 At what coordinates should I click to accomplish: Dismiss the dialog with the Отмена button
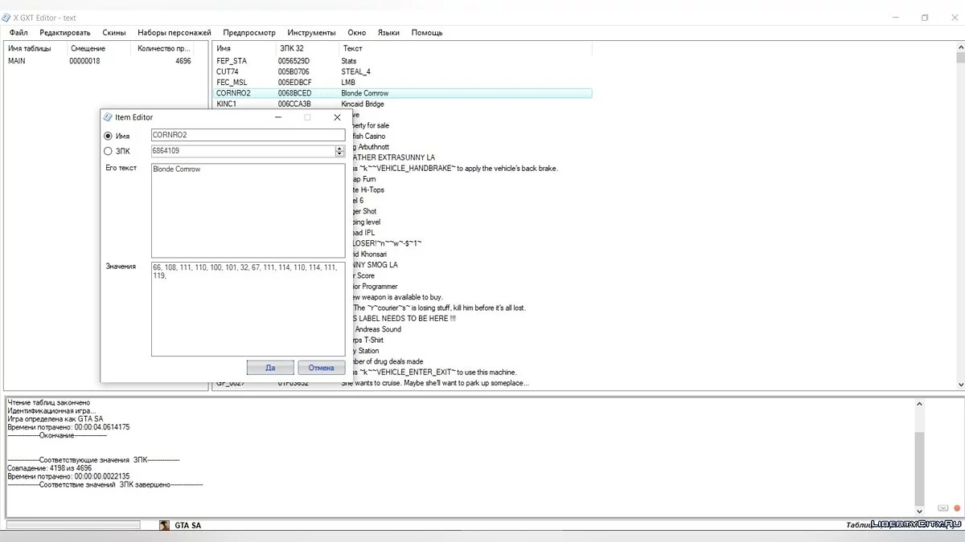[321, 367]
